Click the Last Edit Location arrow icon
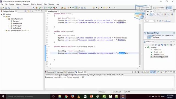 [x=104, y=8]
